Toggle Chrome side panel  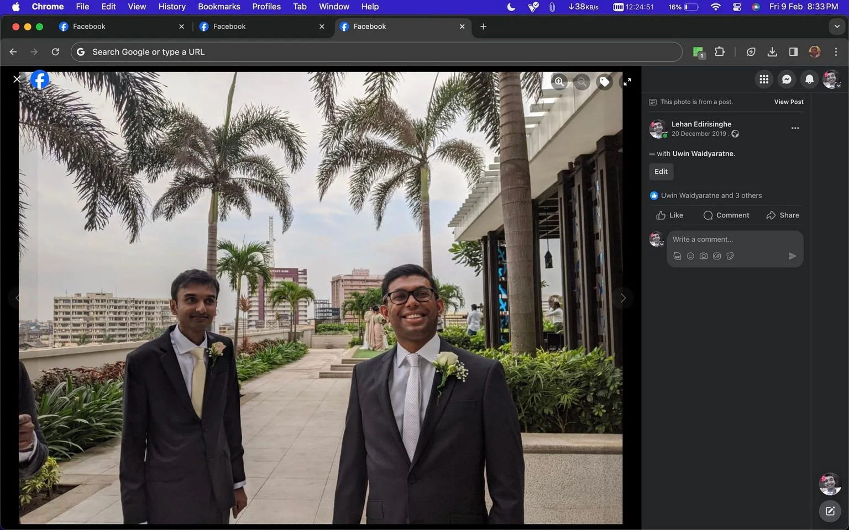pos(793,52)
